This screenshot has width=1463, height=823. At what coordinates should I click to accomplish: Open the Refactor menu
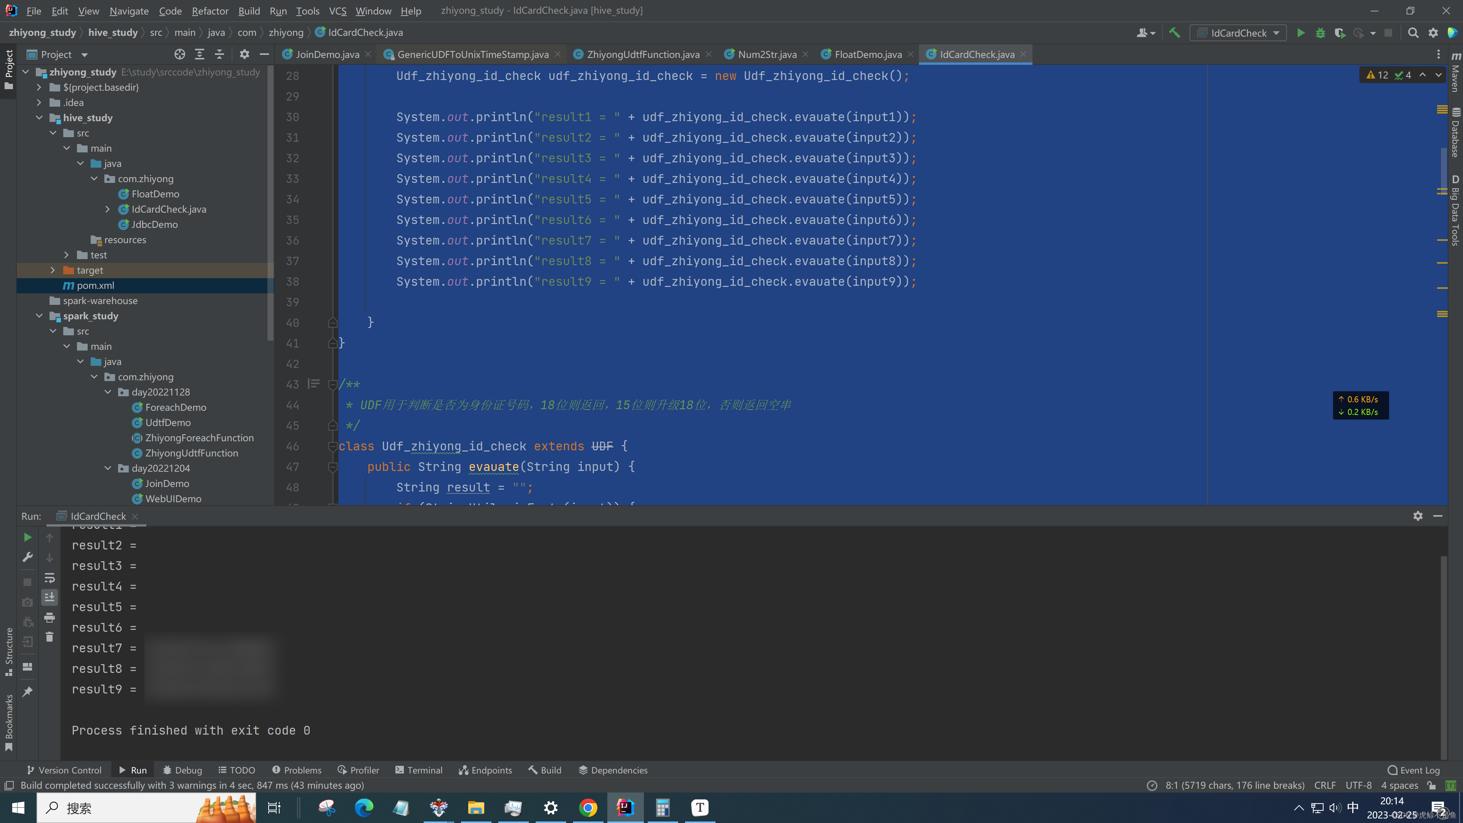[x=210, y=11]
